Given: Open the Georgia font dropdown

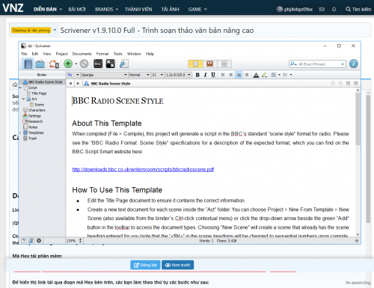Looking at the screenshot, I should coord(104,75).
